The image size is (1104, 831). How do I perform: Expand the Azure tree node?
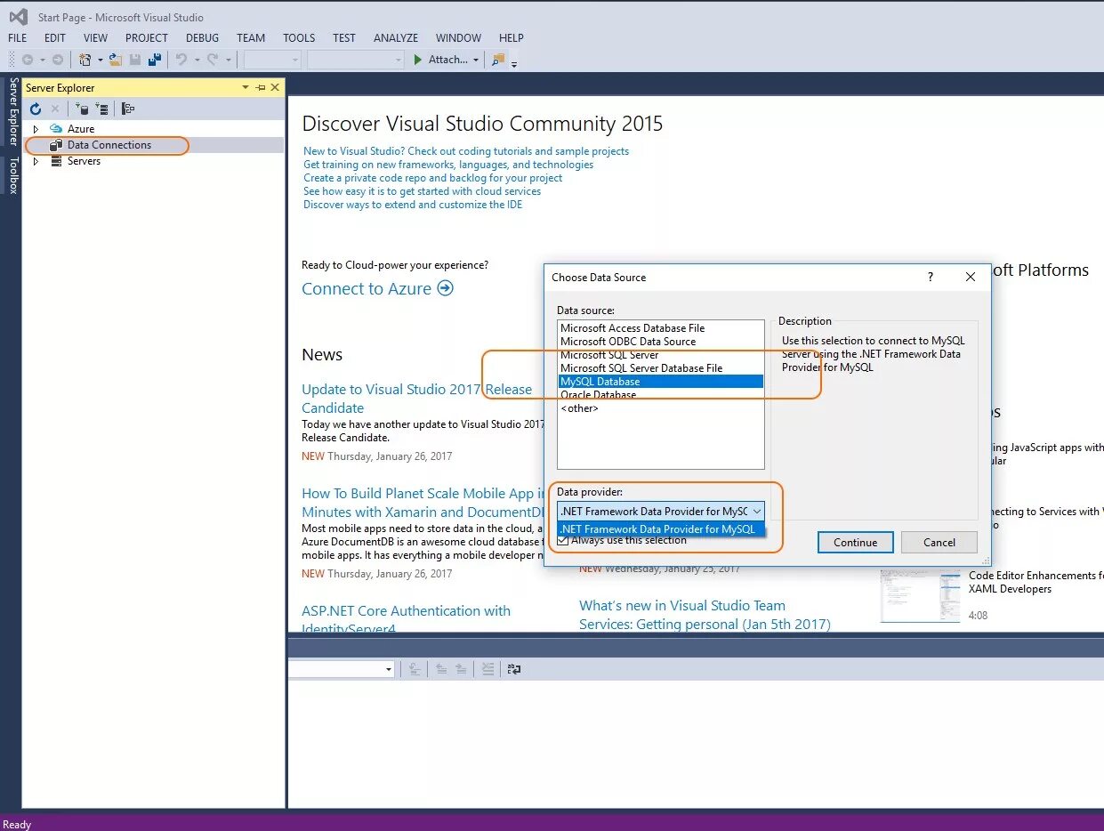(36, 129)
